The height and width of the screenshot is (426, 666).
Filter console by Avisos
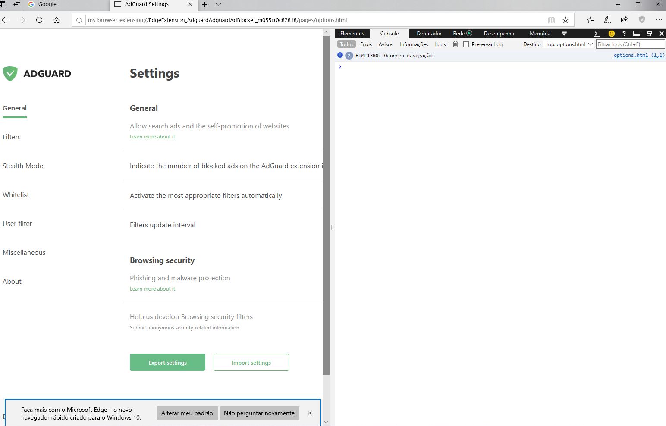coord(386,44)
